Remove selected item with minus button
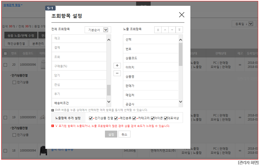Screen dimensions: 260x165 (117, 73)
